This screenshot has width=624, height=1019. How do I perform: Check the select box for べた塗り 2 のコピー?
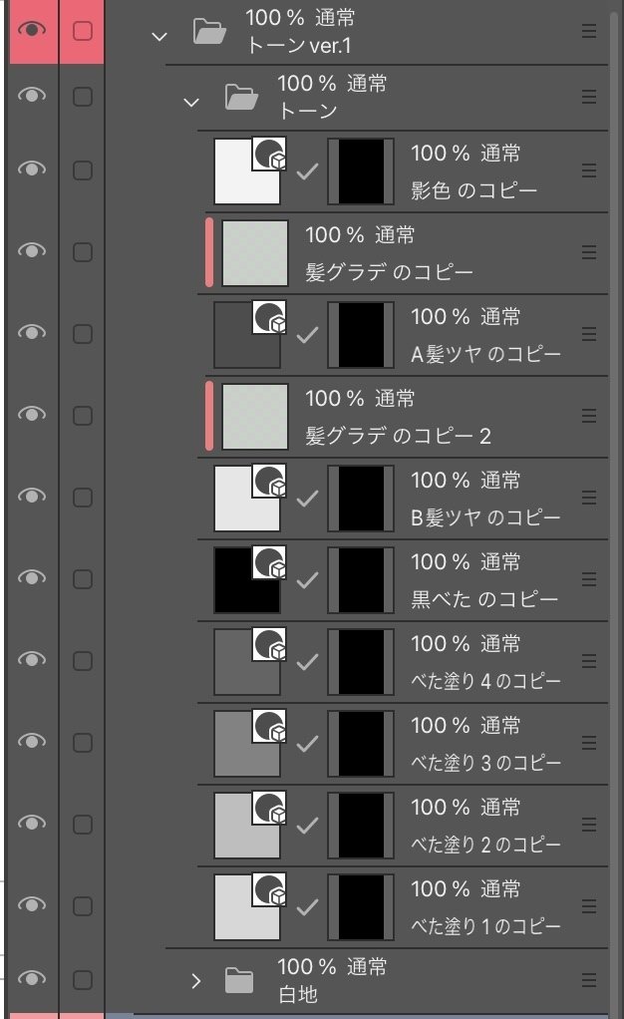83,824
